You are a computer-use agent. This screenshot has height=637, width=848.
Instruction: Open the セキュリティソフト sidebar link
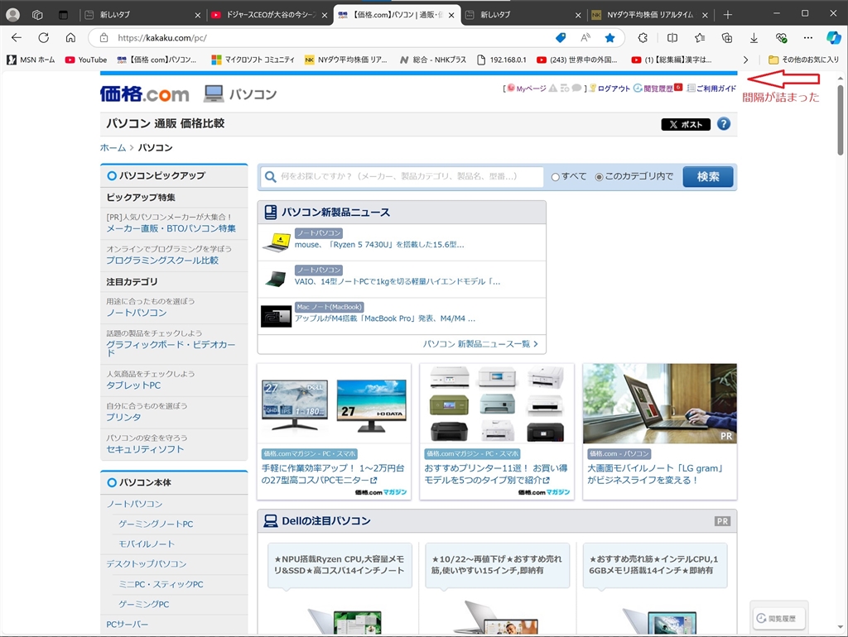coord(145,449)
